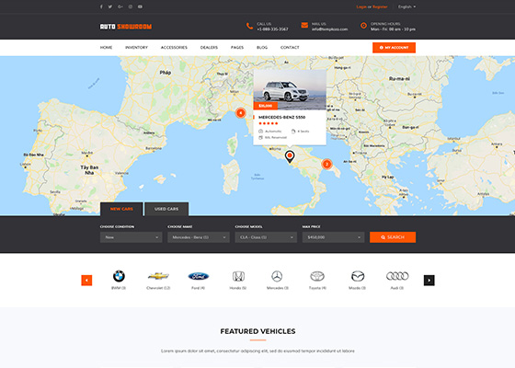This screenshot has height=368, width=515.
Task: Open the Facebook social icon
Action: pyautogui.click(x=101, y=6)
